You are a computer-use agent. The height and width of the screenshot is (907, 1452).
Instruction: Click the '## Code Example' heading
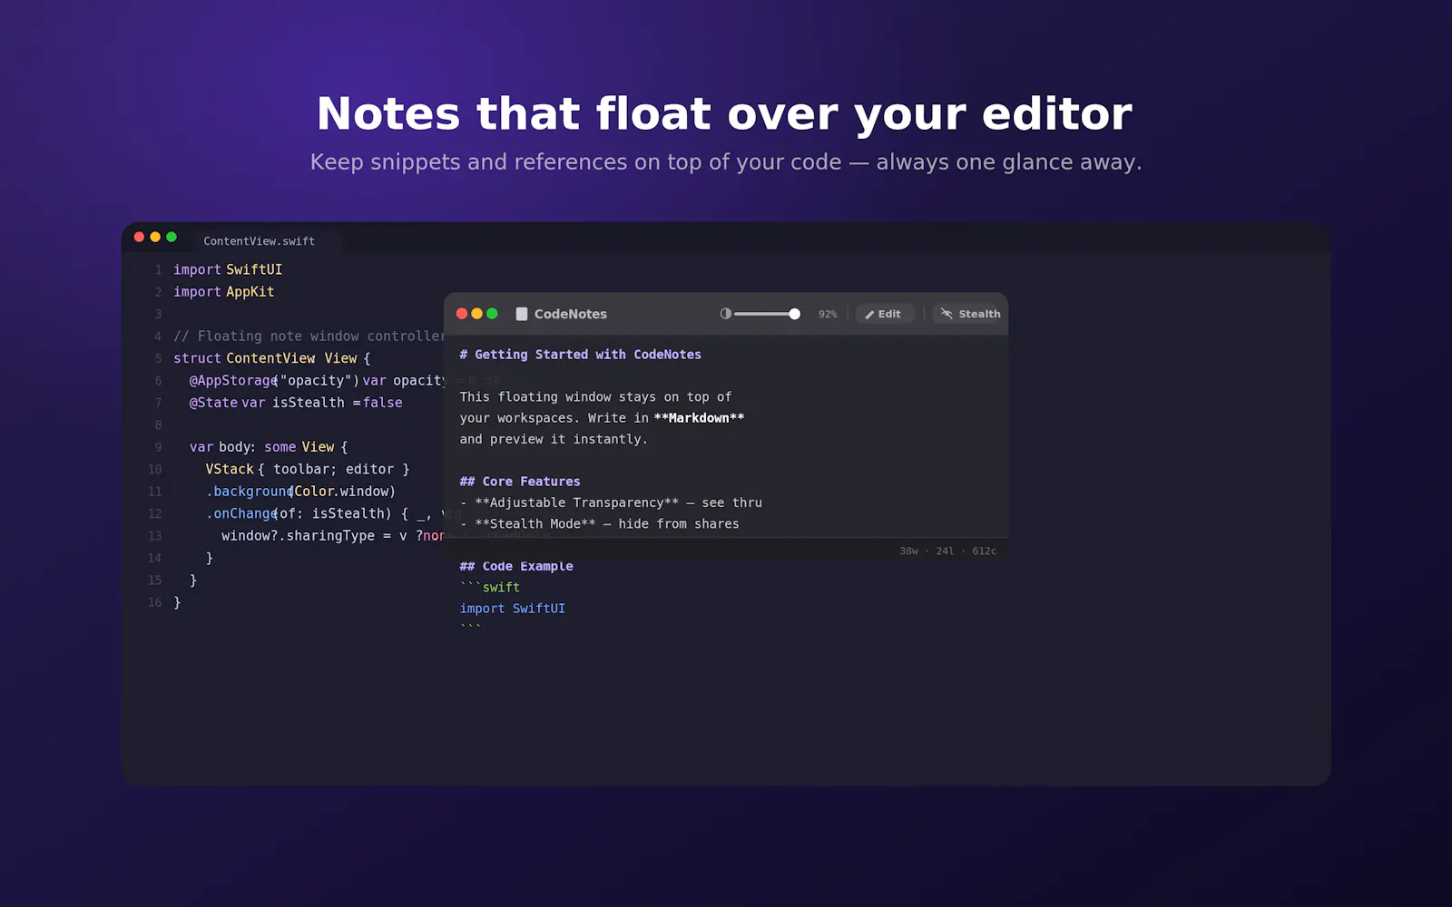(x=516, y=566)
